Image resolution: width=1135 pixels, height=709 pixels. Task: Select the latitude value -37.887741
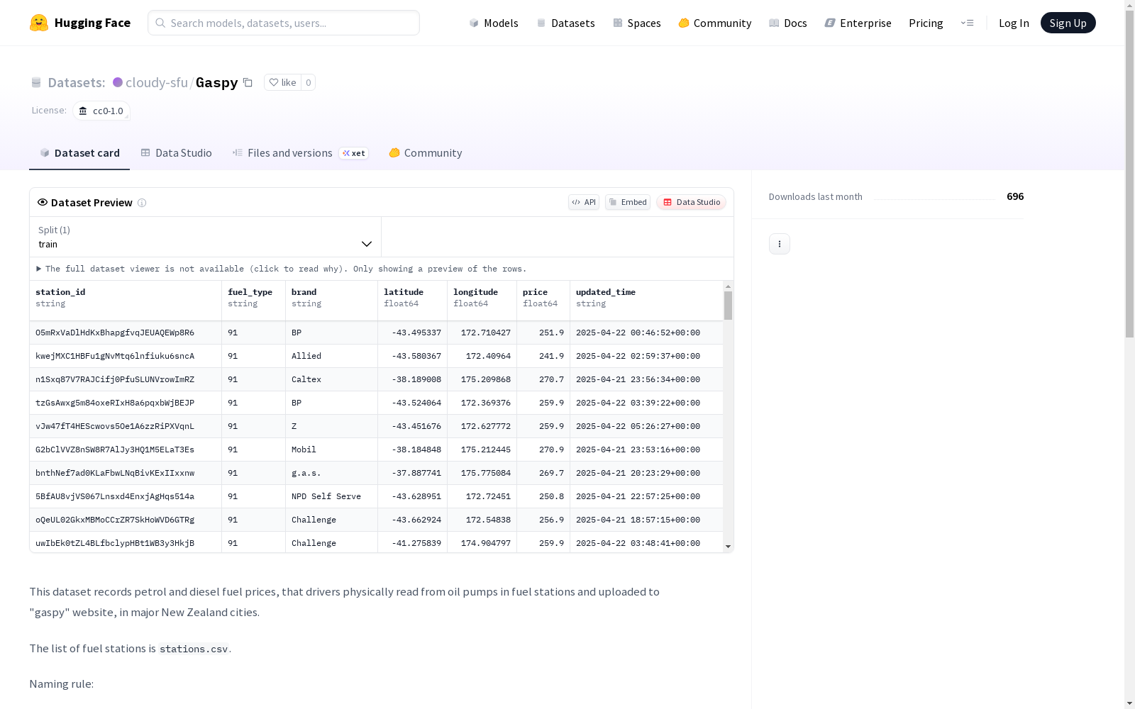coord(413,473)
